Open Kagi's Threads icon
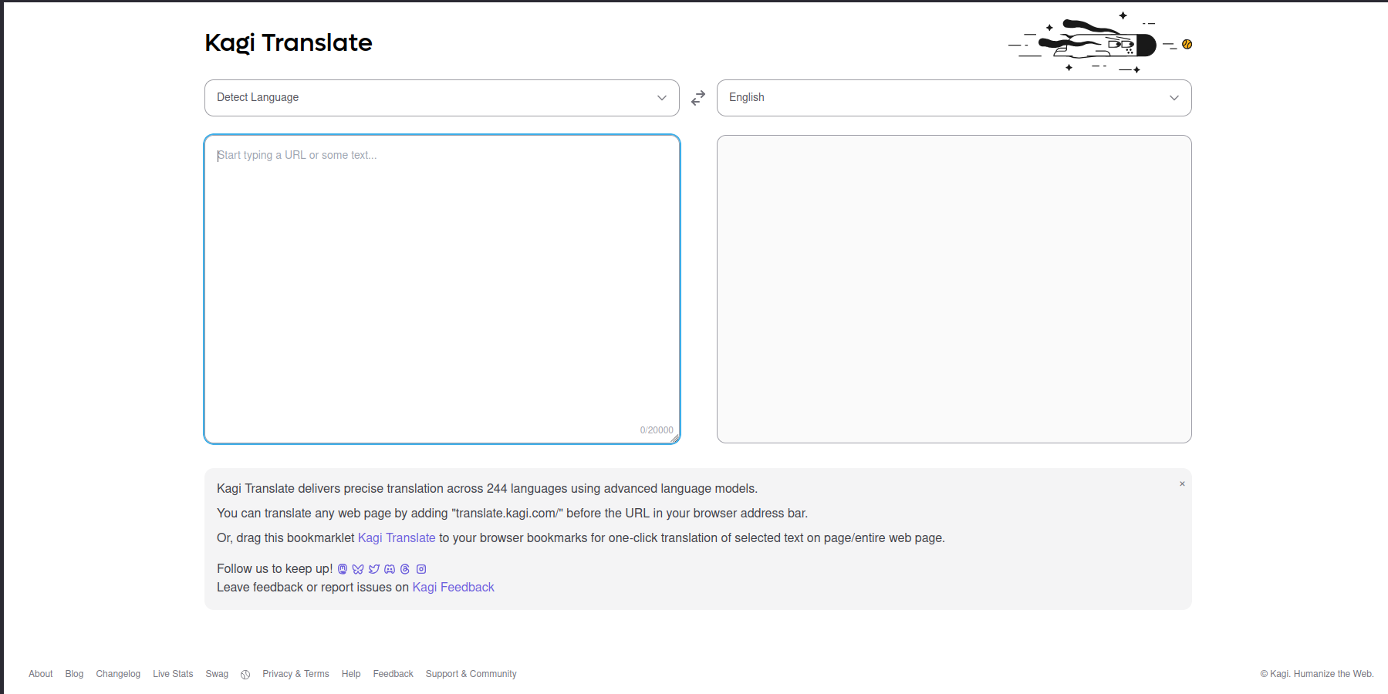The width and height of the screenshot is (1388, 694). (405, 569)
